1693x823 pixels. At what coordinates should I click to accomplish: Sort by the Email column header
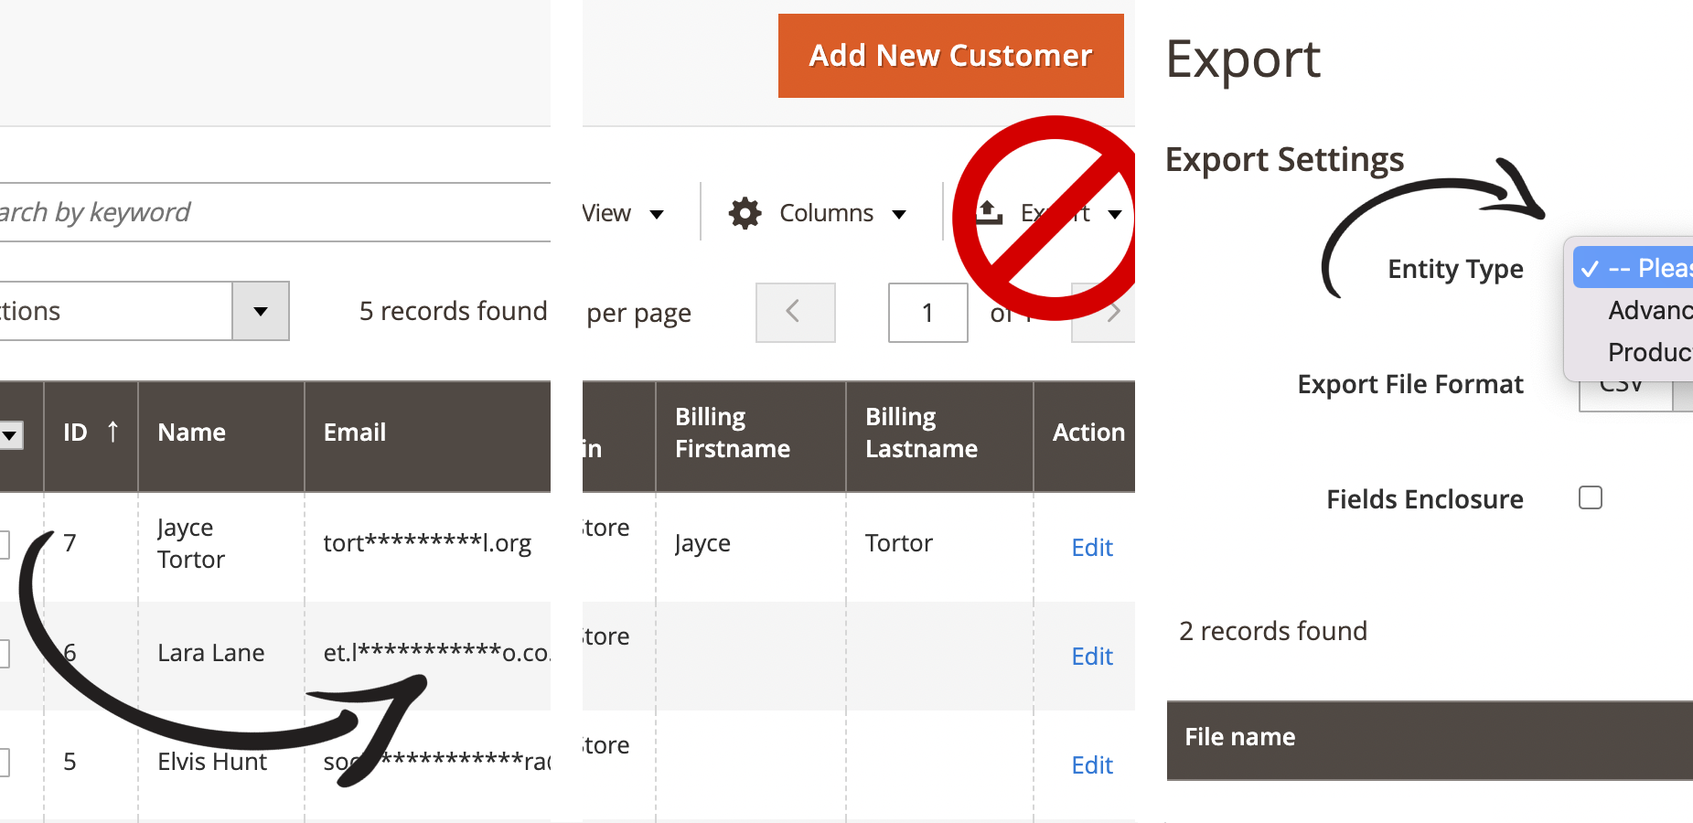click(x=355, y=432)
